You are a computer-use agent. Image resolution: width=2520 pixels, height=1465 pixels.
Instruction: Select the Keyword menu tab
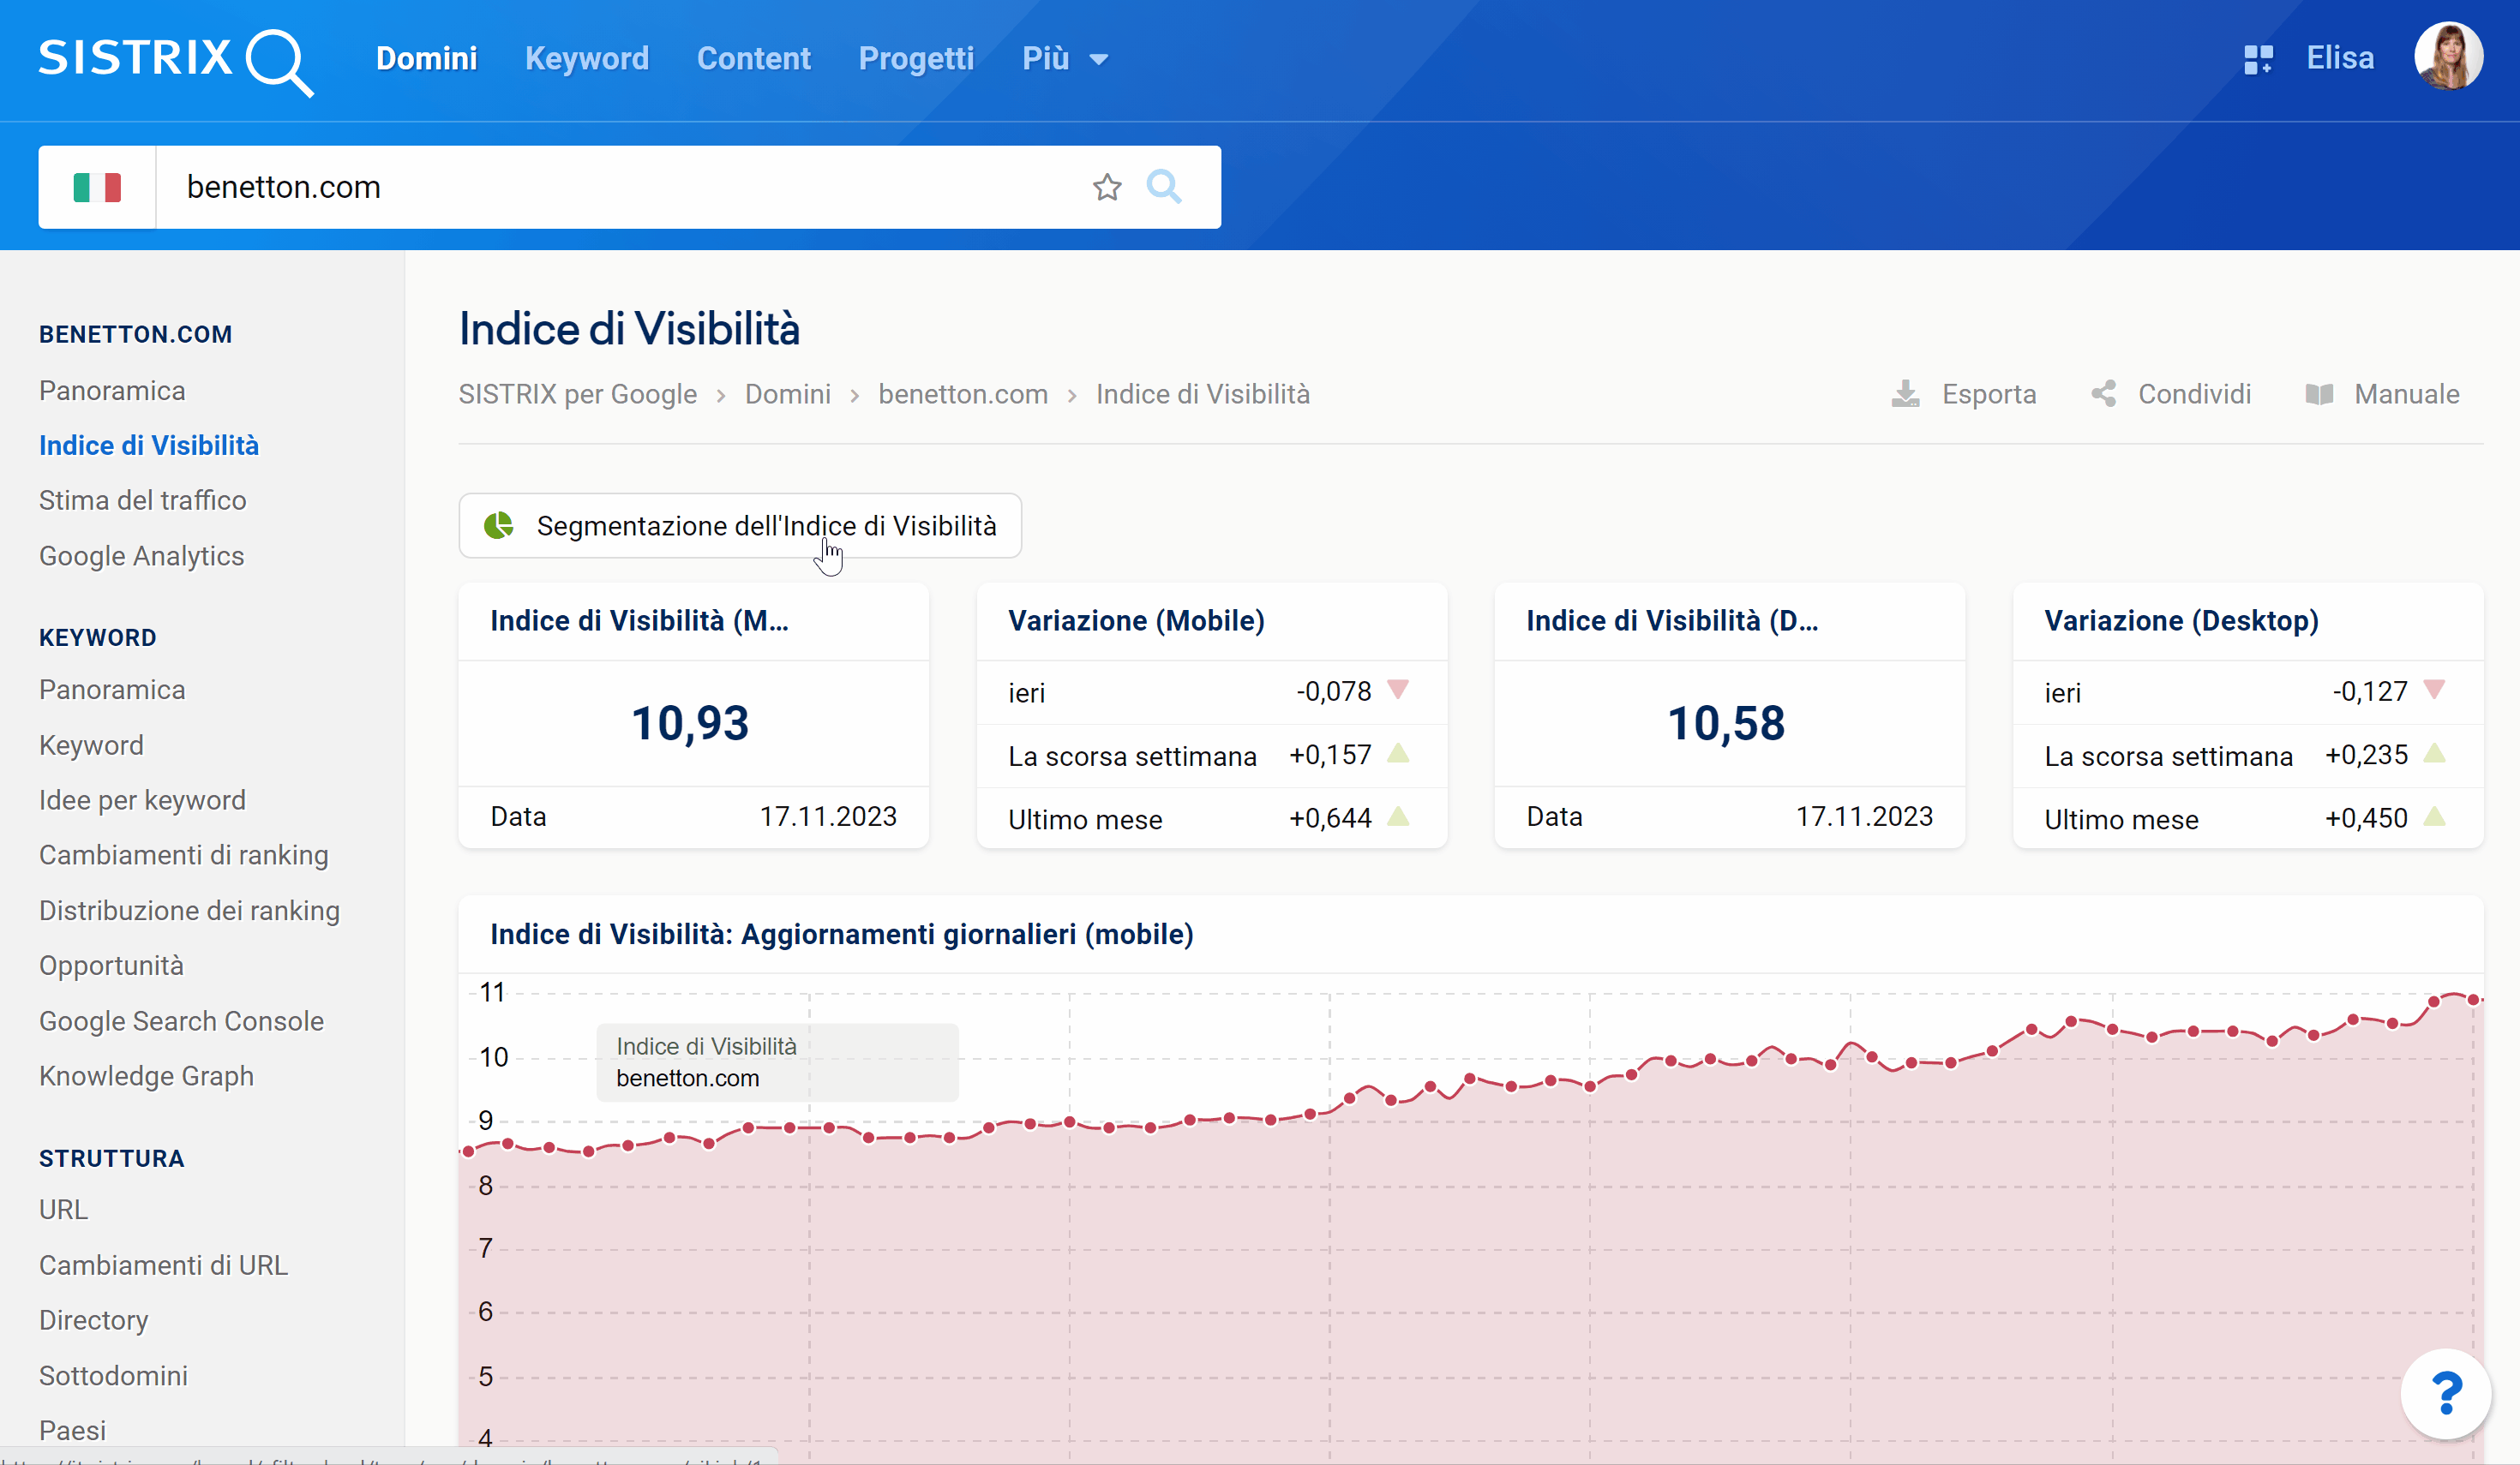(x=588, y=57)
